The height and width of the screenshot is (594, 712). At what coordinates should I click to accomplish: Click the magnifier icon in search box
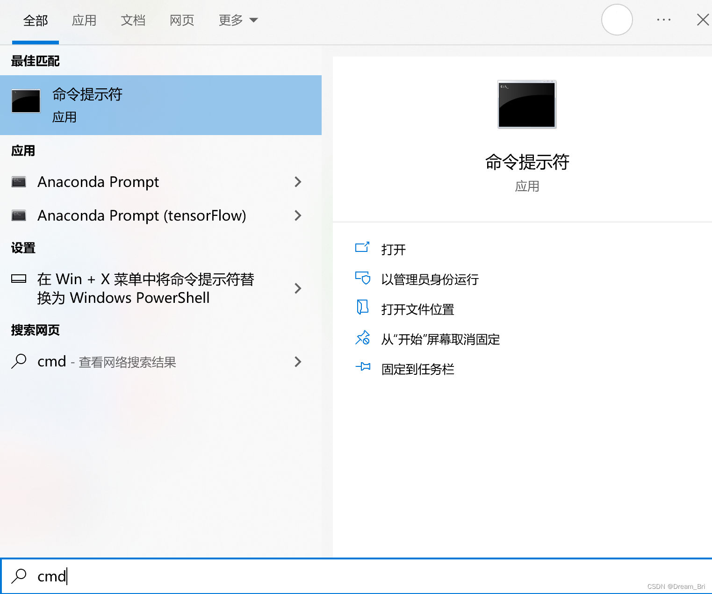tap(19, 576)
